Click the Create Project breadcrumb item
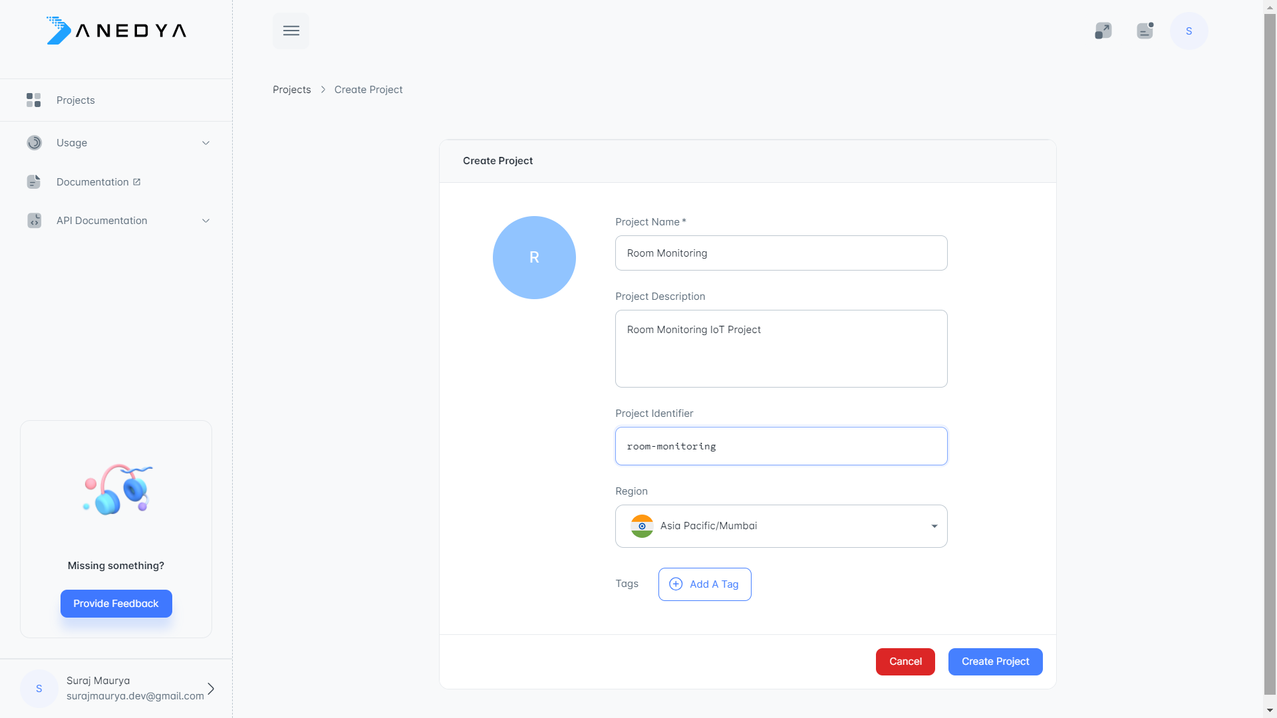Screen dimensions: 1277x718 (368, 90)
